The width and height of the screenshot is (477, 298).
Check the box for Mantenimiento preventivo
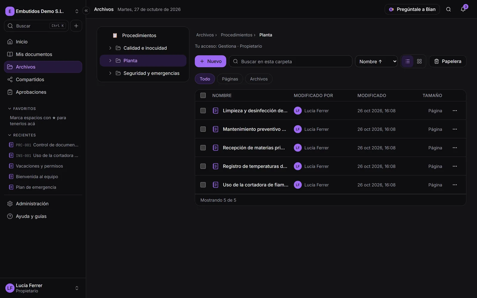203,129
